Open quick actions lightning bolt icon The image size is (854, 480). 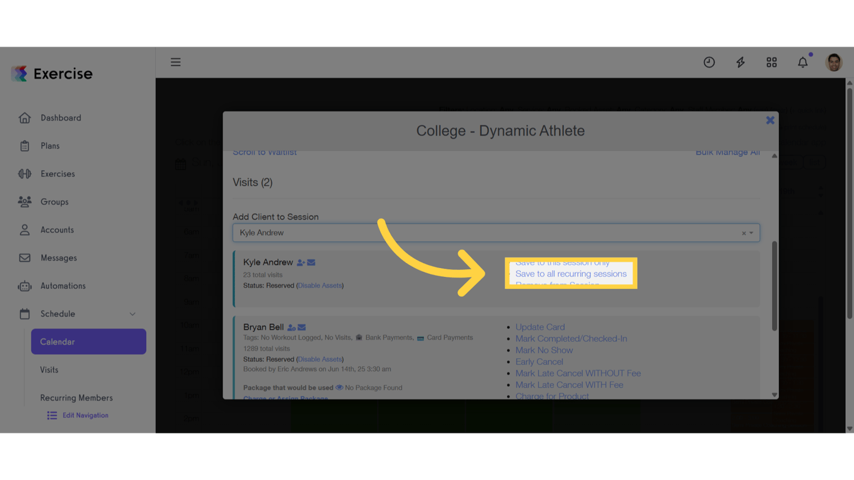click(x=740, y=62)
